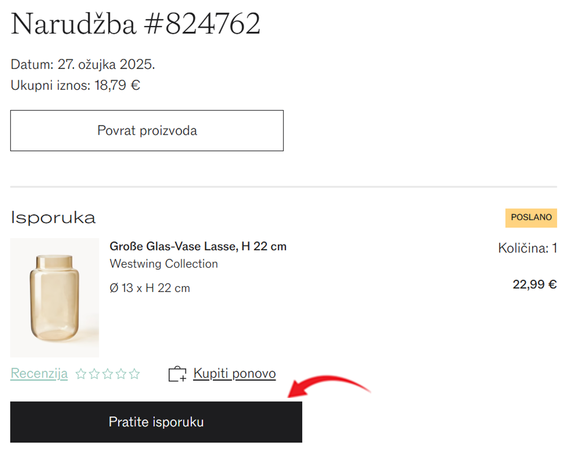Viewport: 571px width, 450px height.
Task: Click the Westwing Collection brand name
Action: coord(164,264)
